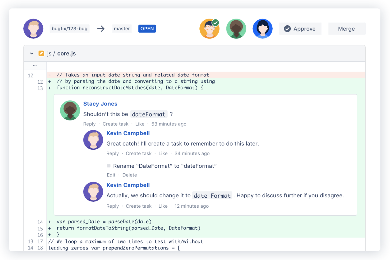The width and height of the screenshot is (390, 260).
Task: Click the green reviewer avatar in header
Action: coord(236,29)
